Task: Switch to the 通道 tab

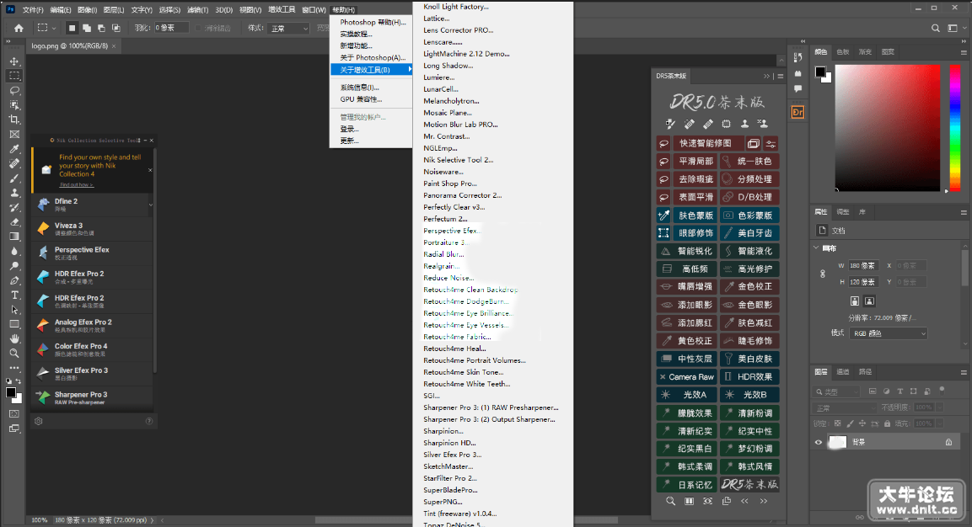Action: [x=843, y=371]
